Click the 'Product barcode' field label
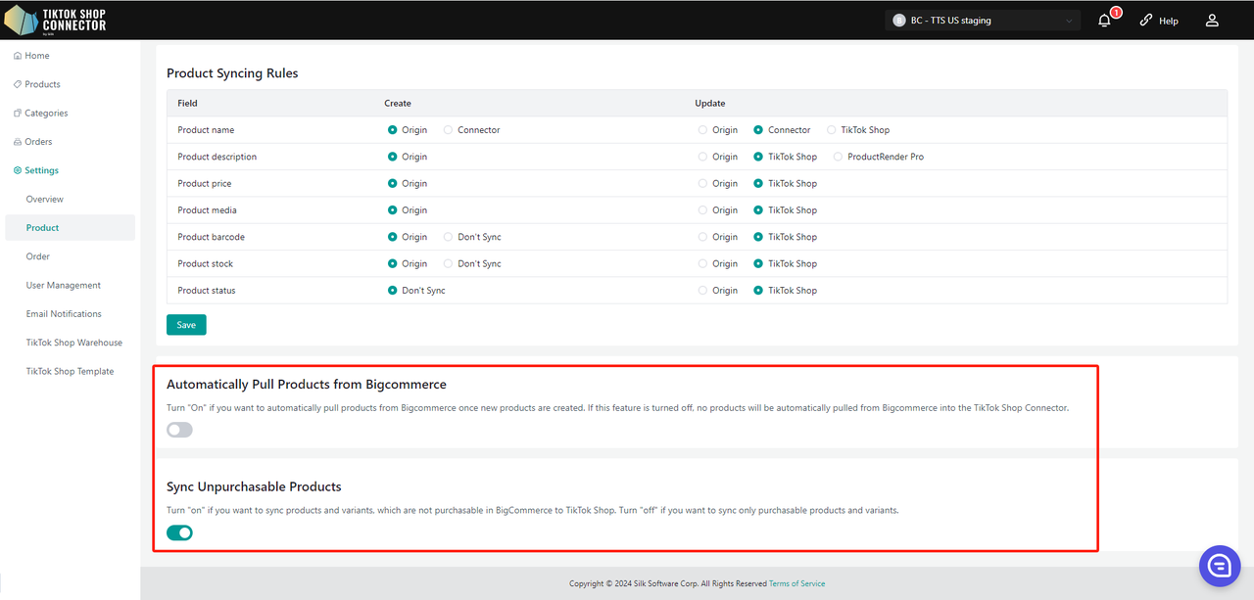 211,237
